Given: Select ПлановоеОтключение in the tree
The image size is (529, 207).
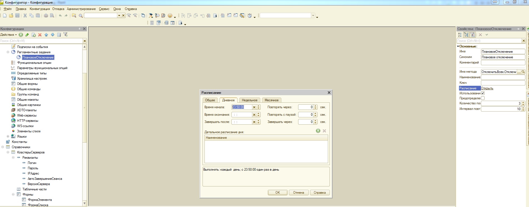Looking at the screenshot, I should click(x=38, y=57).
